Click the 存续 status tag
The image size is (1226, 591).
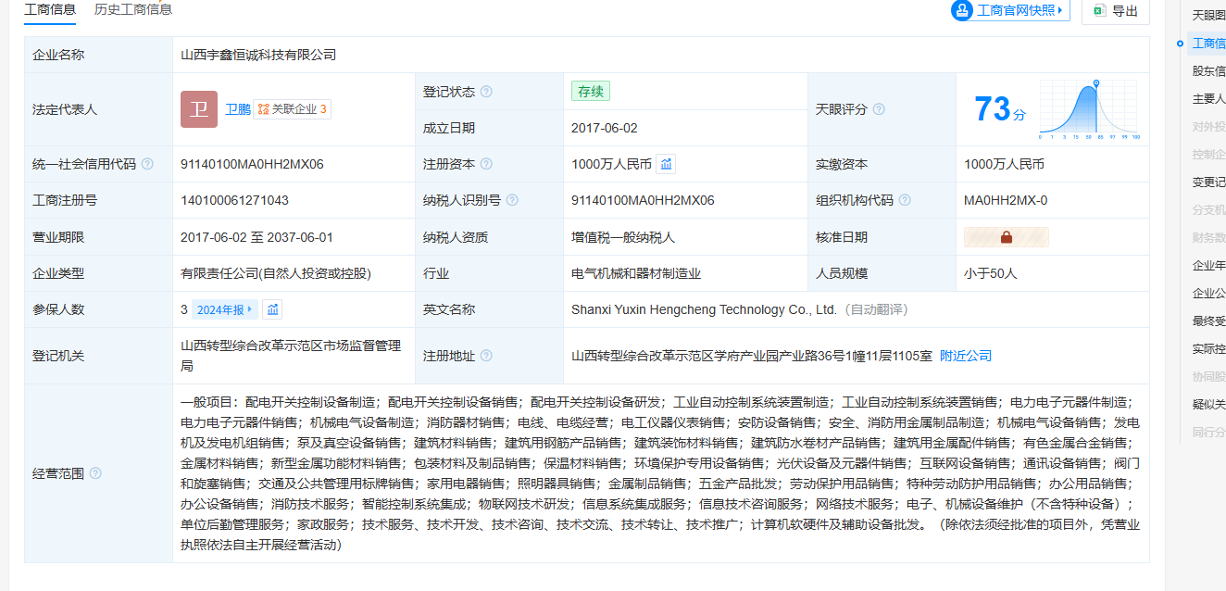click(x=591, y=92)
